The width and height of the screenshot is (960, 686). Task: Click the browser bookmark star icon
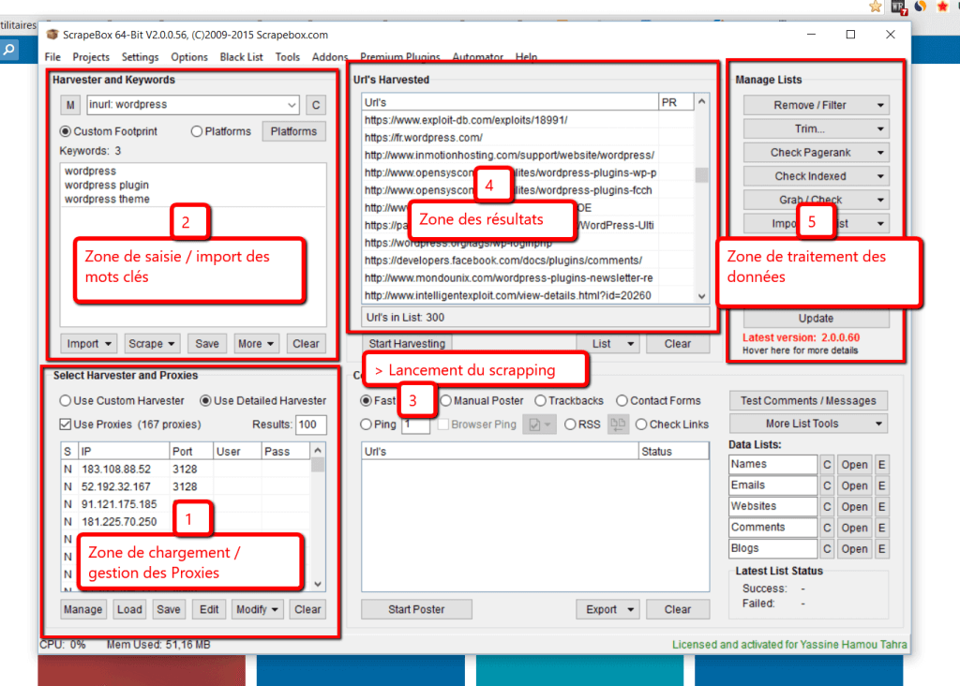coord(876,7)
